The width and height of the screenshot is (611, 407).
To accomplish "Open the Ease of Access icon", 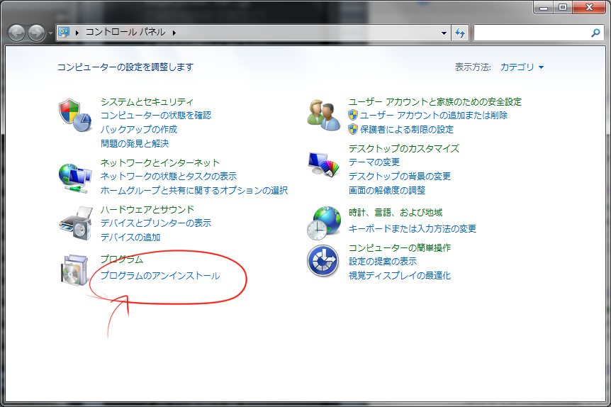I will point(323,260).
